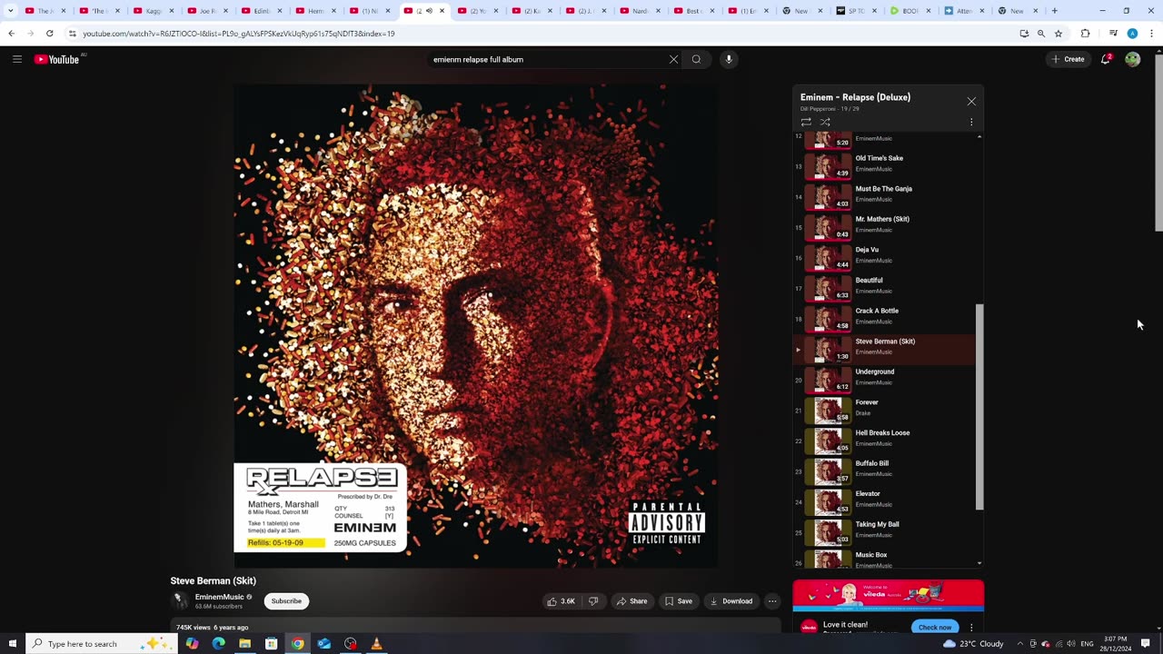Select 'Music Box' in playlist
Image resolution: width=1163 pixels, height=654 pixels.
[884, 559]
